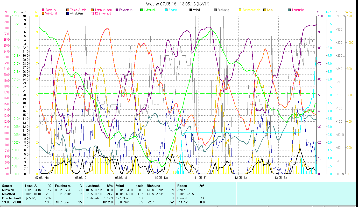Click the orange Windchill legend swatch
358x207 pixels.
tap(43, 13)
